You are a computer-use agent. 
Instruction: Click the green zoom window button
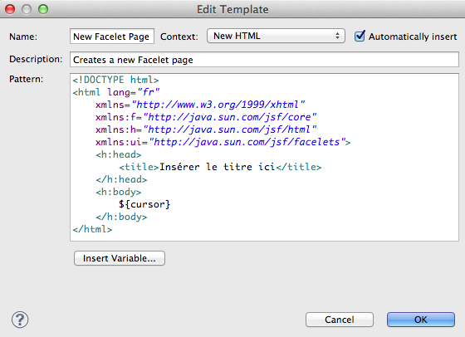(x=43, y=9)
